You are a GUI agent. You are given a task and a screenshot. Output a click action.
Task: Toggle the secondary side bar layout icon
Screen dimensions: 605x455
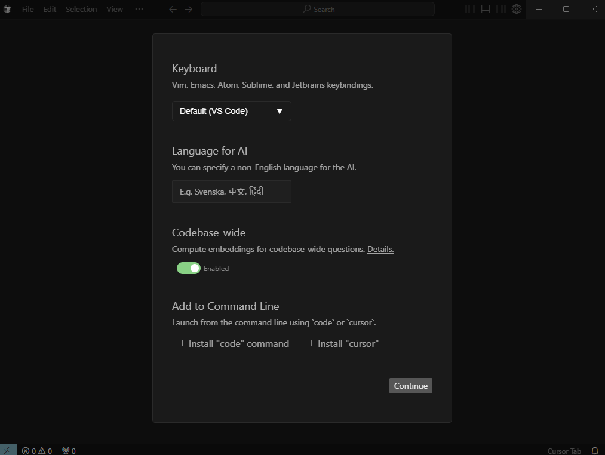[501, 9]
